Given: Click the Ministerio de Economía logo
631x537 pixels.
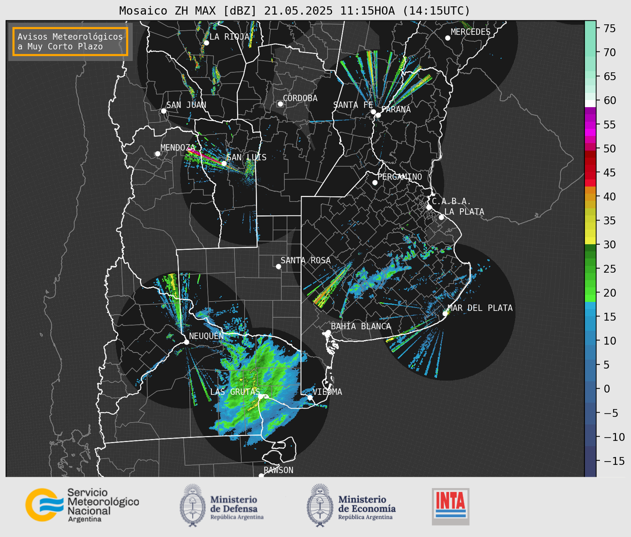Looking at the screenshot, I should coord(351,505).
